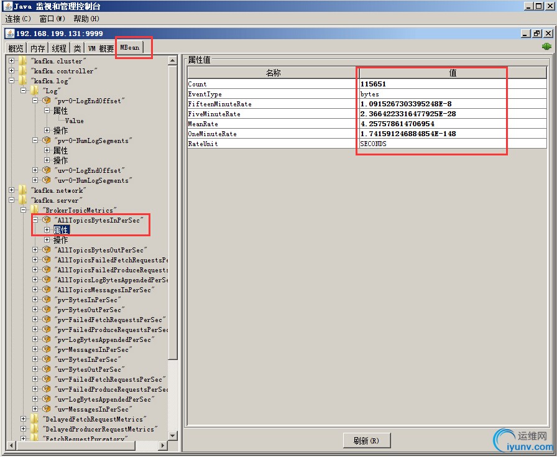Screen dimensions: 557x457
Task: Click the green connection status icon
Action: (x=546, y=46)
